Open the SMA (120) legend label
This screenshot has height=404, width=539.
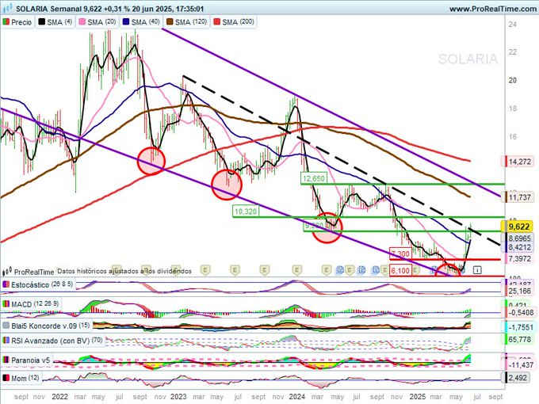191,22
